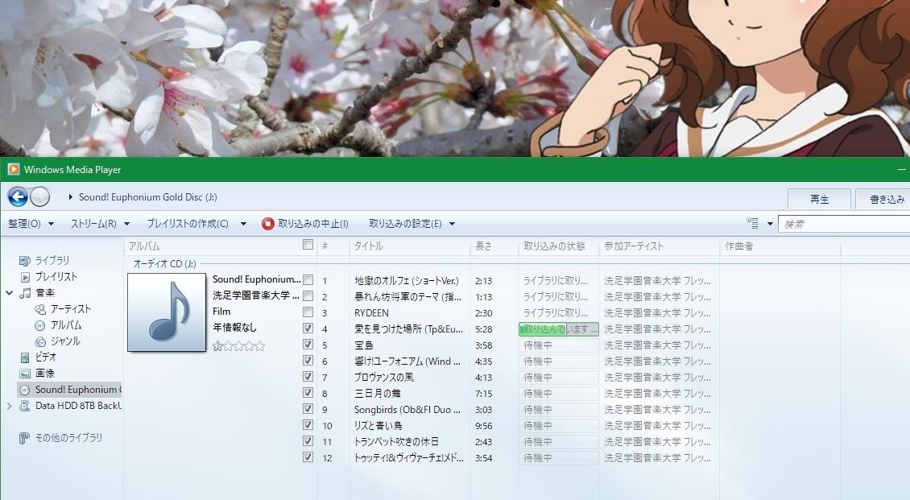Viewport: 910px width, 500px height.
Task: Uncheck the box for リズと青い鳥
Action: 308,425
